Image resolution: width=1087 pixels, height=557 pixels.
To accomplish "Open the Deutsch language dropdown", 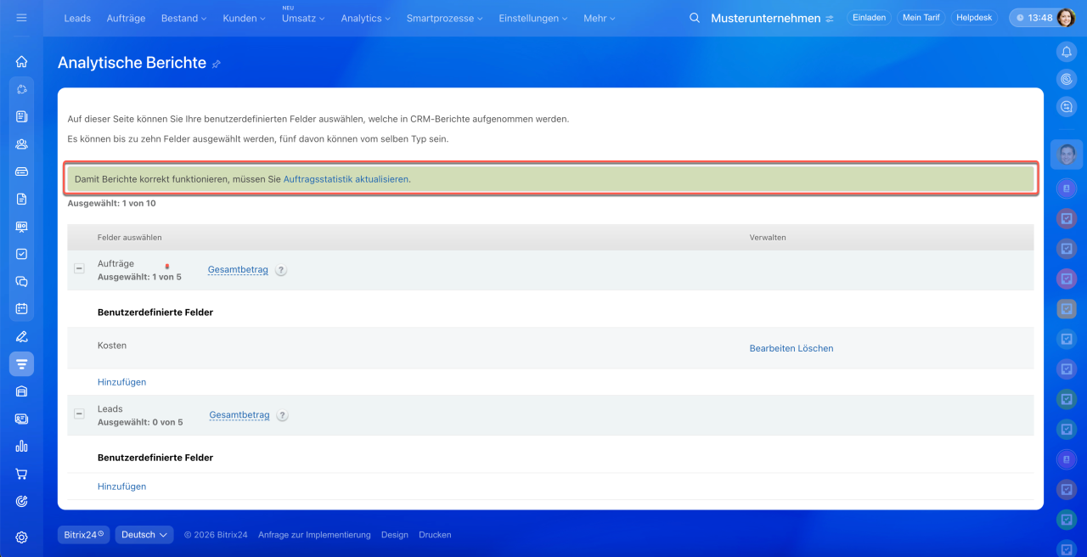I will (144, 535).
